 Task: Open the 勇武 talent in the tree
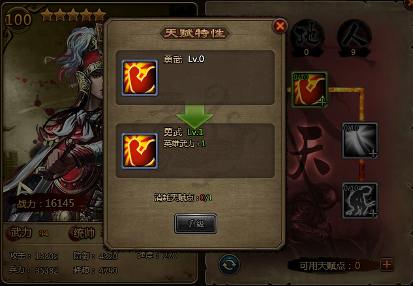(309, 89)
